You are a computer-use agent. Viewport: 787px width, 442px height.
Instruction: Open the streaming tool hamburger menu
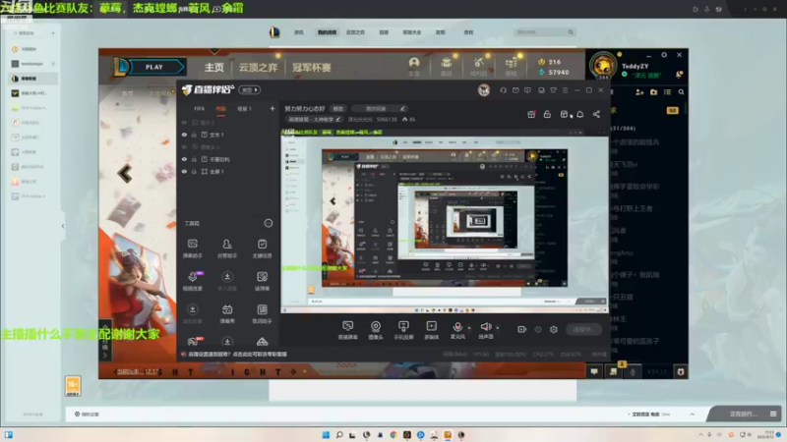tap(565, 90)
